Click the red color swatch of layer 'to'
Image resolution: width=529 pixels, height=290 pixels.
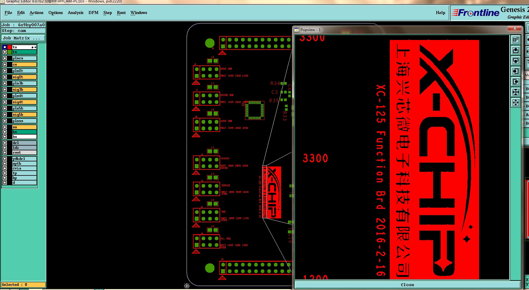pos(10,47)
